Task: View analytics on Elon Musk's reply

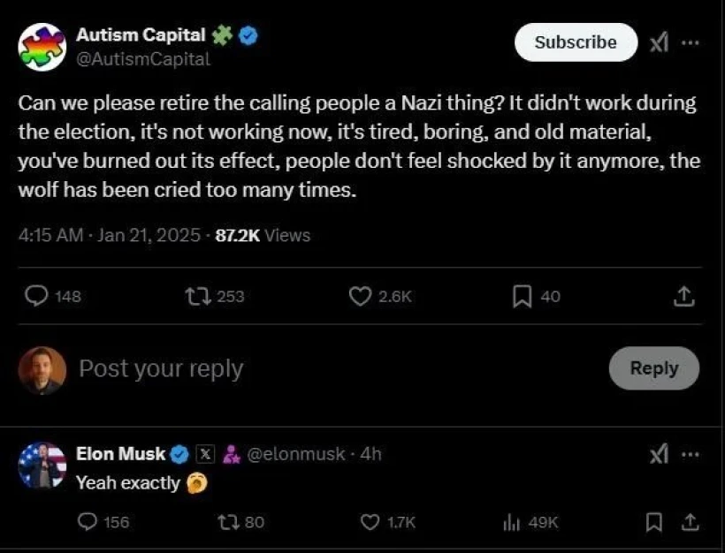Action: click(511, 522)
